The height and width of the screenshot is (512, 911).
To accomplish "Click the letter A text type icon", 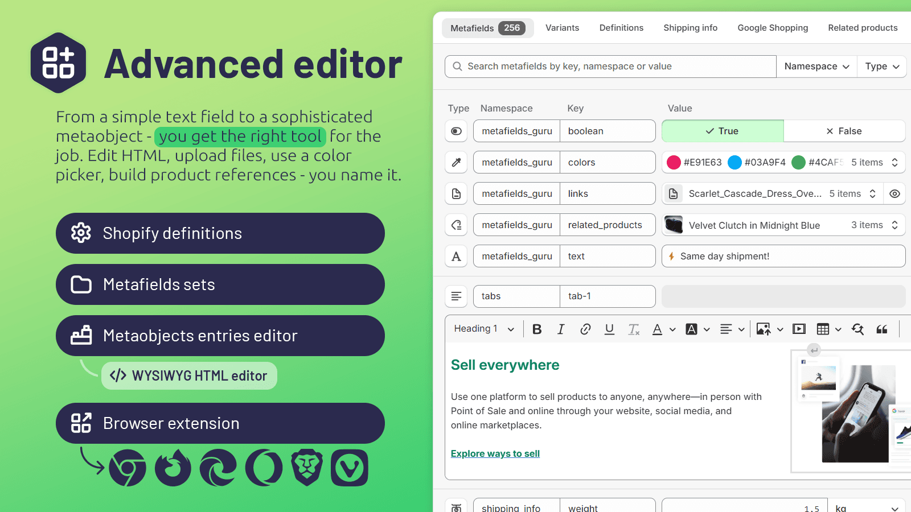I will (x=456, y=256).
